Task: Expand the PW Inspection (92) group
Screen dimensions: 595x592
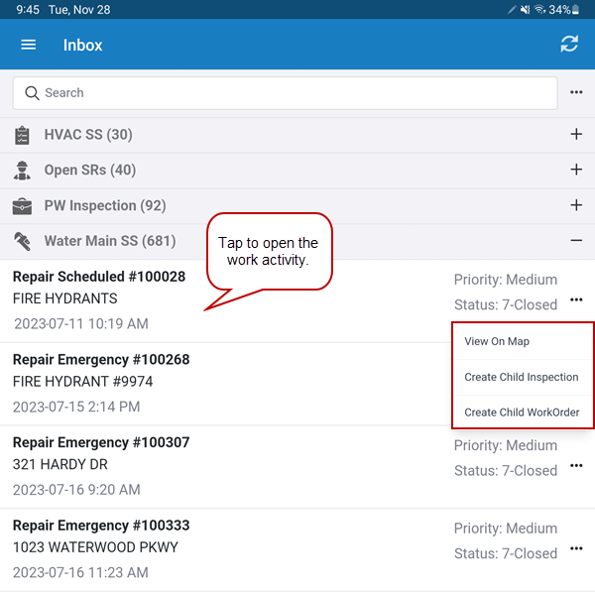Action: click(576, 205)
